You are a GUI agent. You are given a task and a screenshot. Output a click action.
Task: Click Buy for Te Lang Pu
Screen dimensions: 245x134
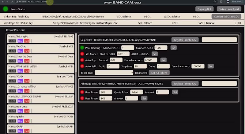[20, 41]
